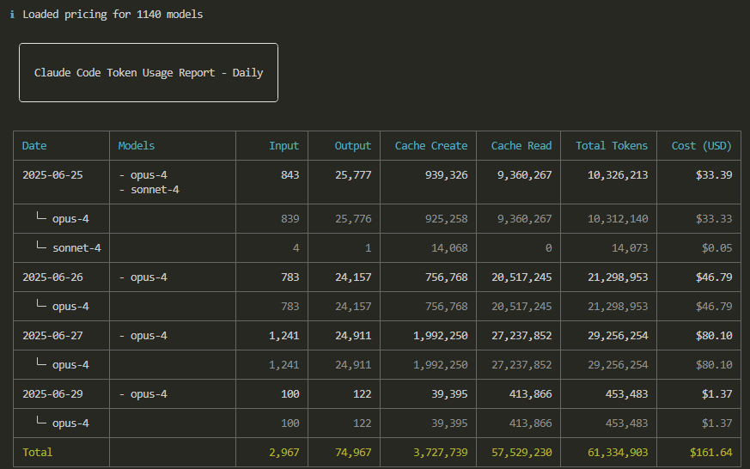Viewport: 750px width, 469px height.
Task: Click the 'sonnet-4' breakdown row label
Action: pyautogui.click(x=76, y=248)
